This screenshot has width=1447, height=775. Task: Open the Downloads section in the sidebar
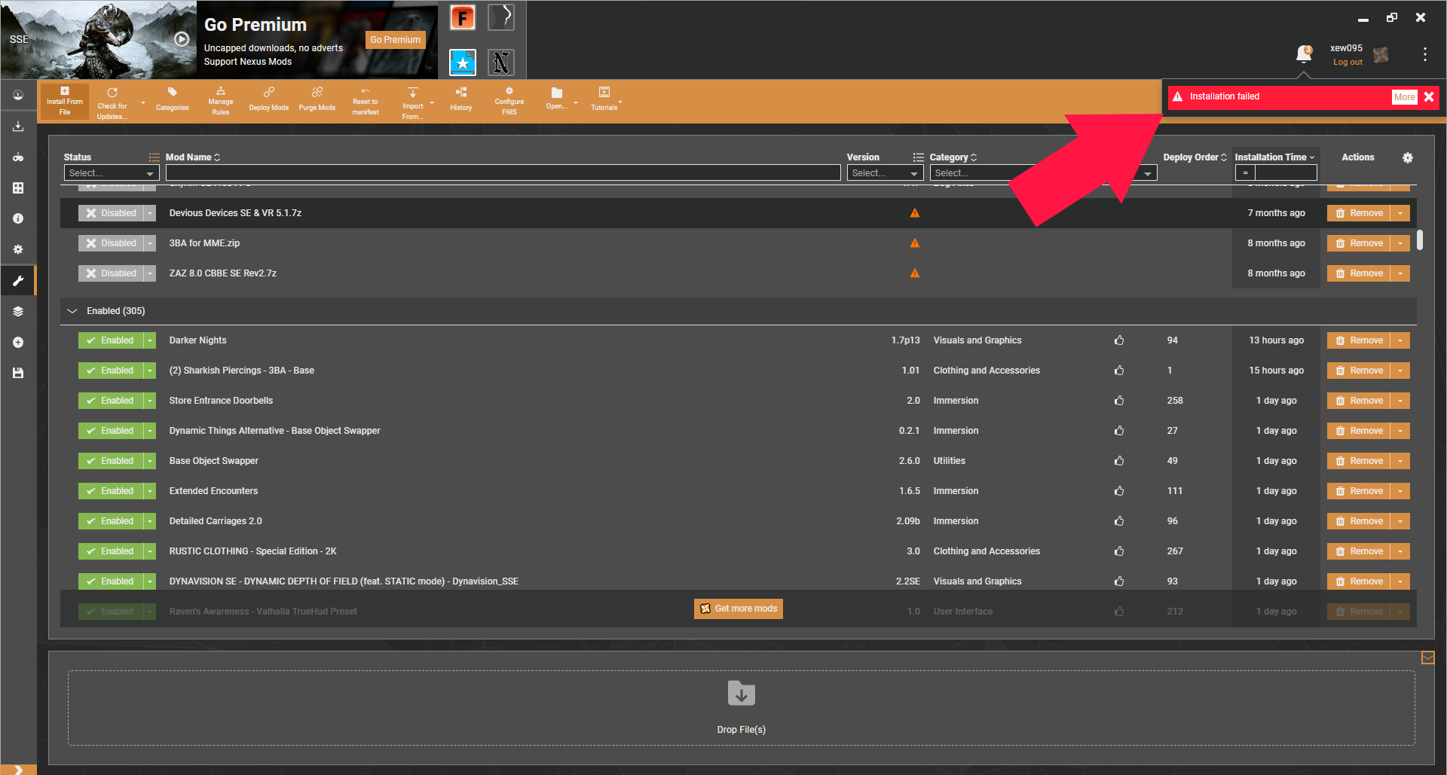[18, 127]
